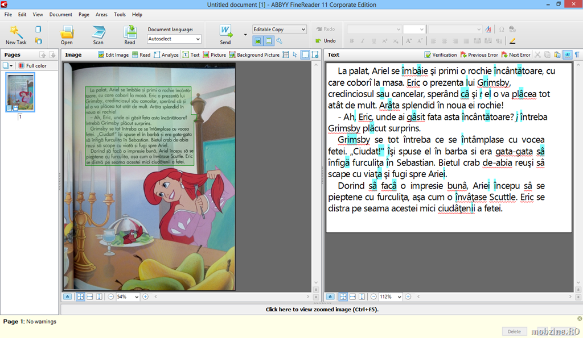Image resolution: width=583 pixels, height=338 pixels.
Task: Click here to view zoomed image bar
Action: click(322, 310)
